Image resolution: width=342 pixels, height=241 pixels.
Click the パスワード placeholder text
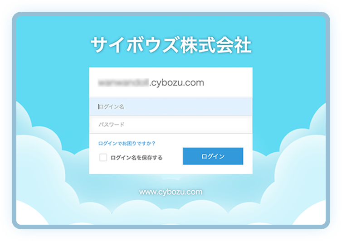[111, 125]
